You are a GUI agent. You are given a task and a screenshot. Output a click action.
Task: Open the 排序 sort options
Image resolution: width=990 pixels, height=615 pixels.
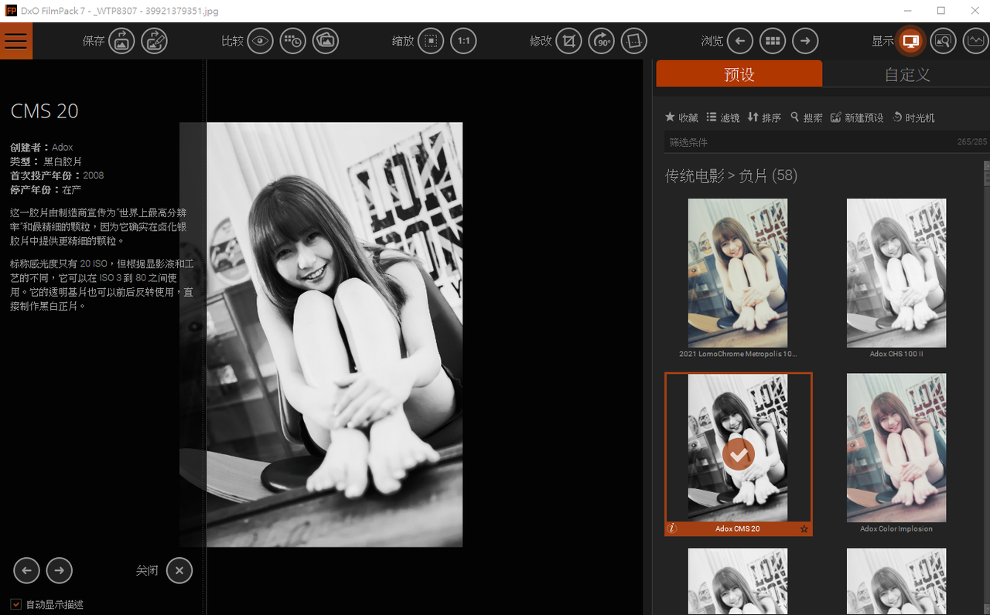click(x=764, y=117)
